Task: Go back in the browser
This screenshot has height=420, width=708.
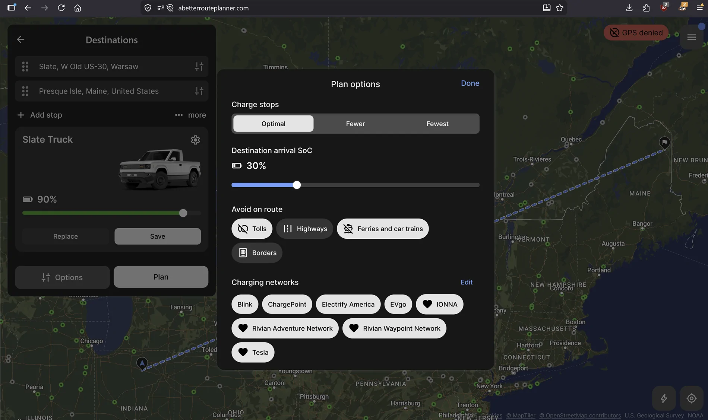Action: [28, 8]
